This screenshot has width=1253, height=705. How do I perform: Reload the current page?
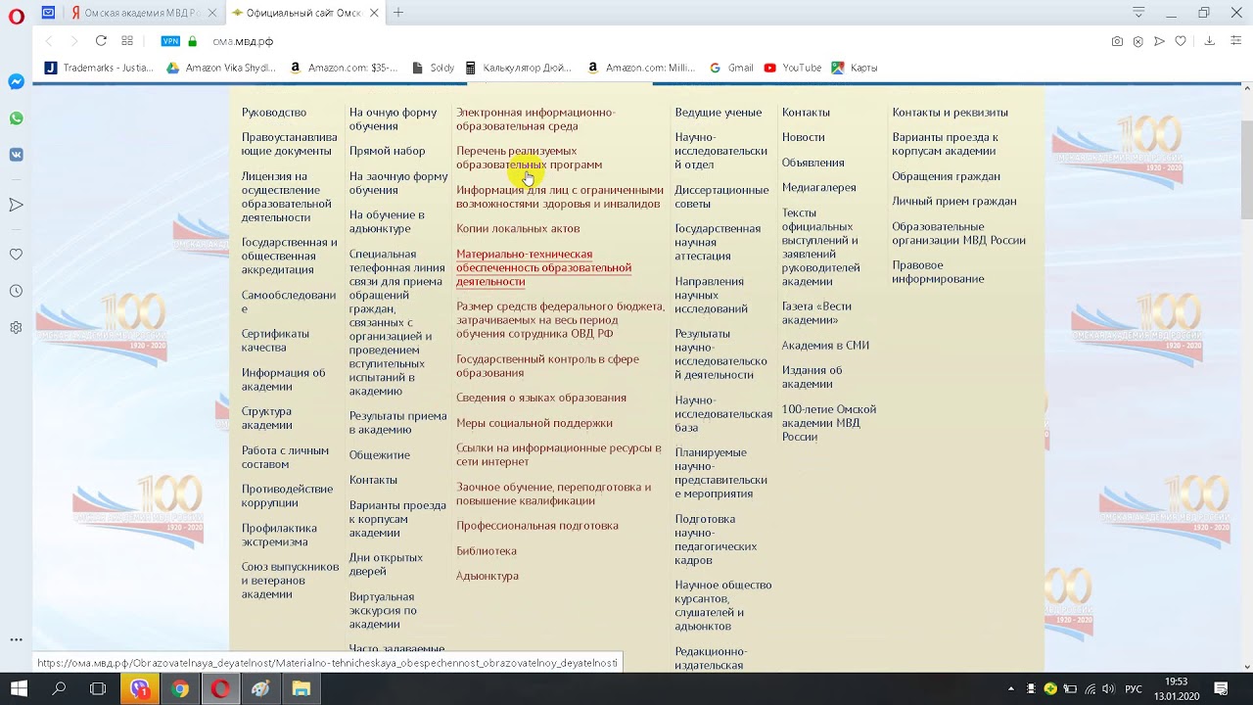pos(101,41)
